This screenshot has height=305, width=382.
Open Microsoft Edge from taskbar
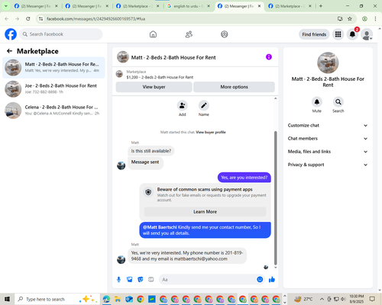click(106, 299)
